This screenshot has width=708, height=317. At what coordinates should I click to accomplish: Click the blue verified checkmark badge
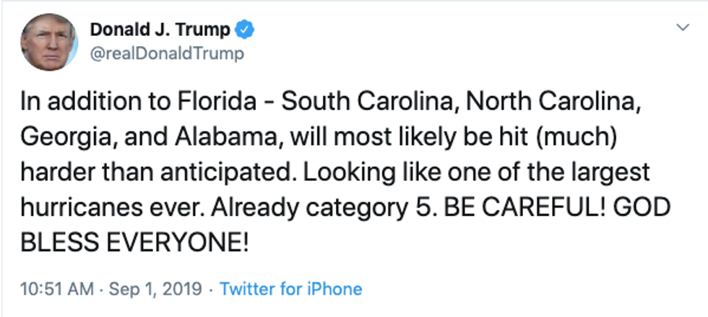tap(245, 31)
